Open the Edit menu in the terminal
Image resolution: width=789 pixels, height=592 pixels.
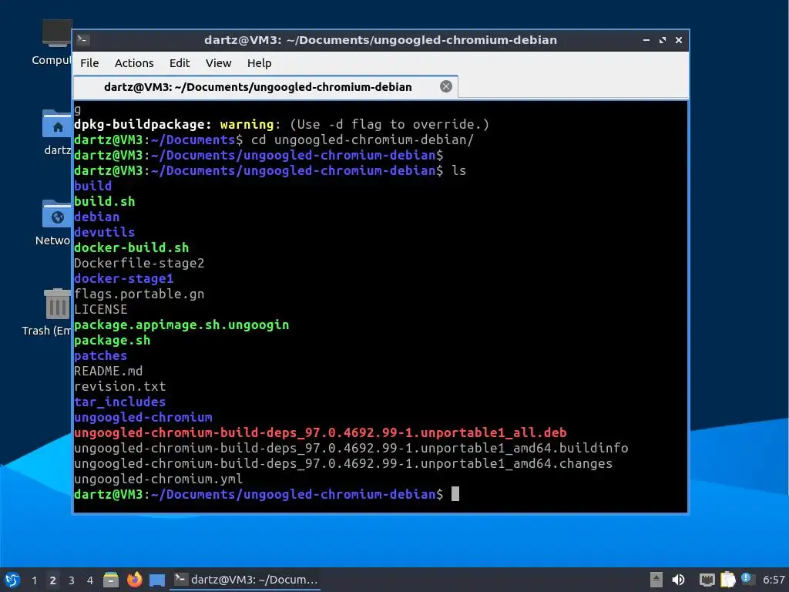[x=179, y=63]
